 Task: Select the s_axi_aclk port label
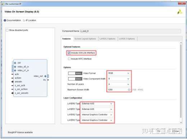20,85
